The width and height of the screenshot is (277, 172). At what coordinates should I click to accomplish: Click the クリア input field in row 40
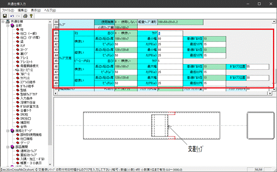point(170,33)
